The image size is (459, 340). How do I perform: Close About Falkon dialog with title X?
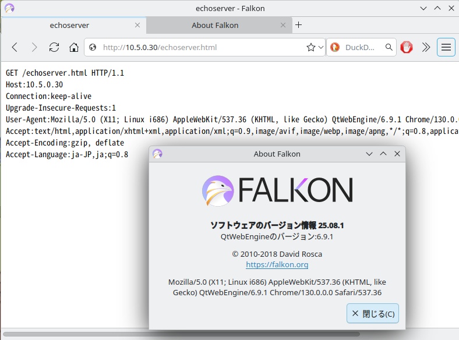click(x=397, y=154)
